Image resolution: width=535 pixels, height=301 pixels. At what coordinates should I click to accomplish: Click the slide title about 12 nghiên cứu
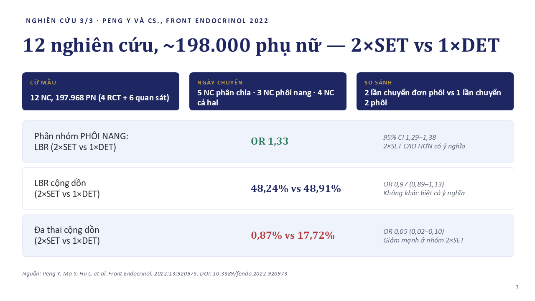261,46
